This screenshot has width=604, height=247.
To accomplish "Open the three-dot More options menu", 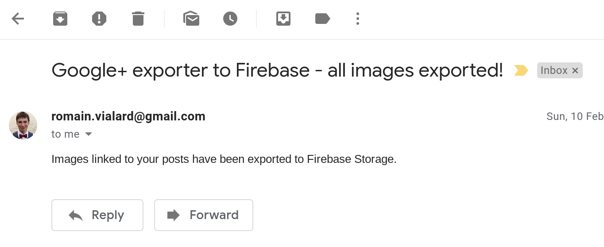I will pos(358,19).
